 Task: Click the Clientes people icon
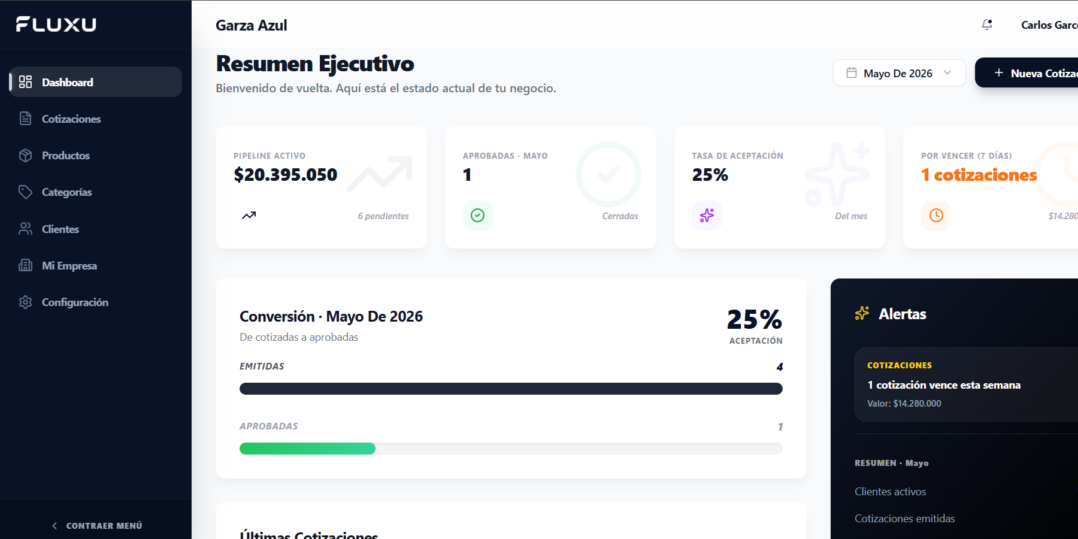25,229
